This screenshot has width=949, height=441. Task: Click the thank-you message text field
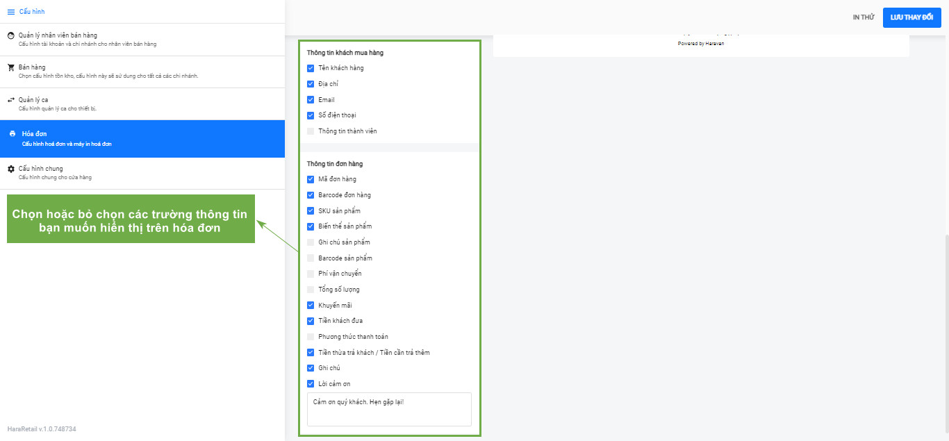point(389,409)
